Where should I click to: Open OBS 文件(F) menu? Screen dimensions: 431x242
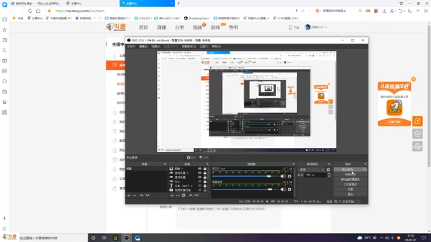(x=131, y=46)
